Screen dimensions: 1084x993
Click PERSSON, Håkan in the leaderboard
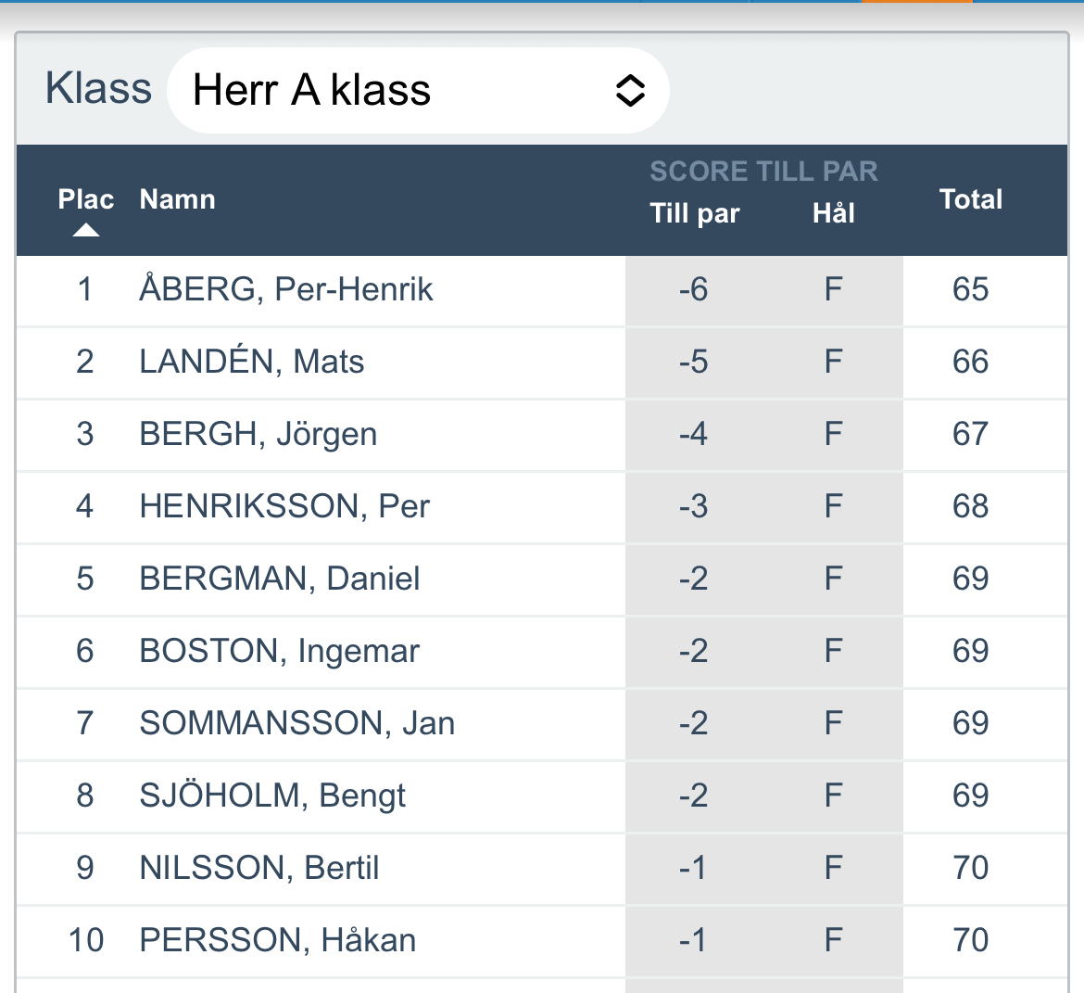277,940
